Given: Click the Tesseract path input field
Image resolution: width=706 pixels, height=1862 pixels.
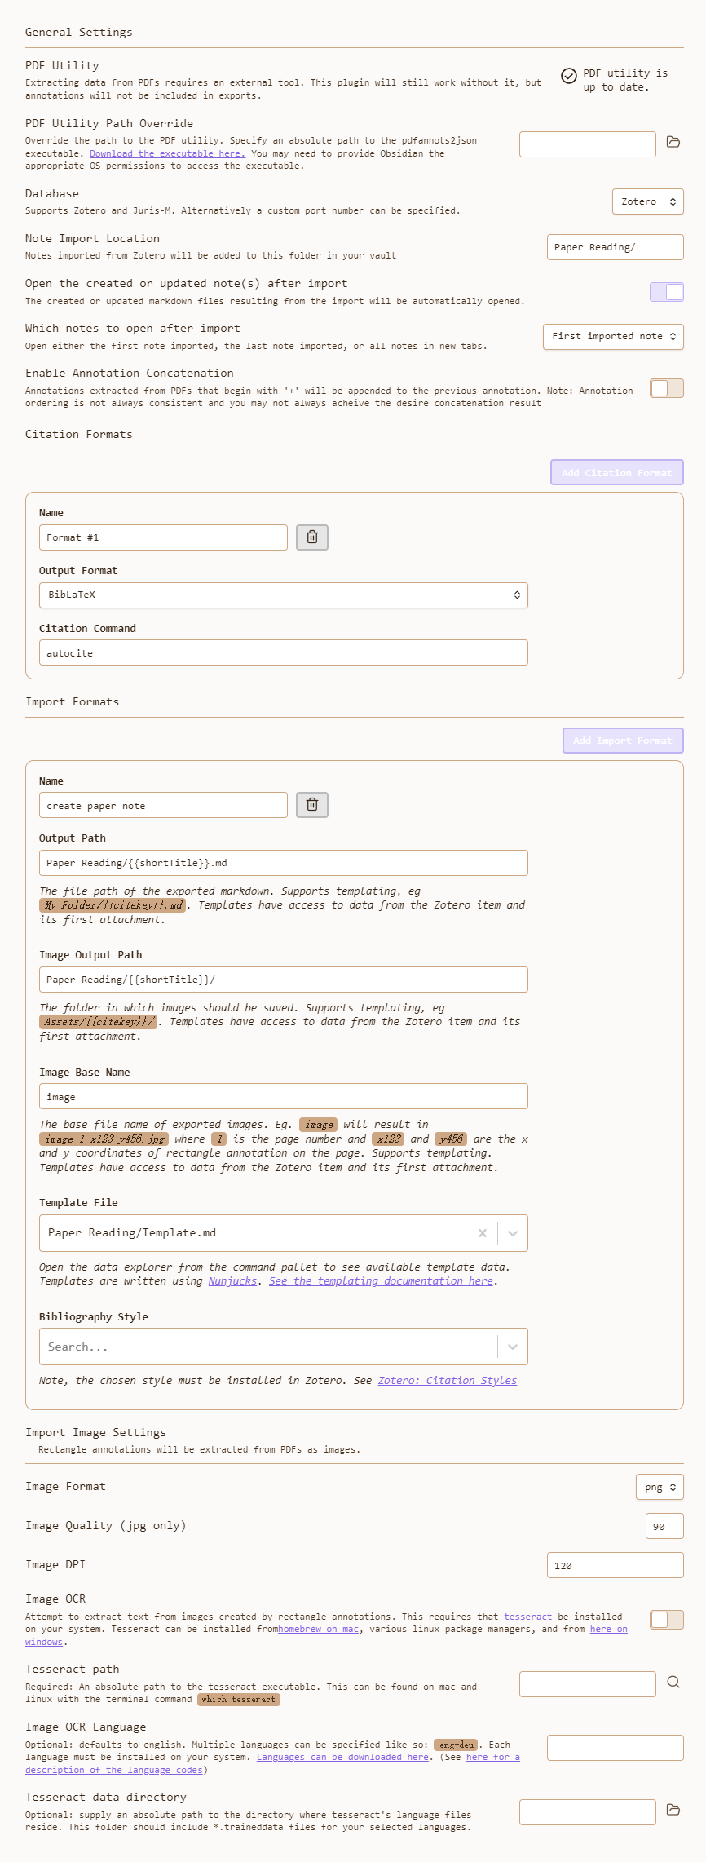Looking at the screenshot, I should (588, 1684).
